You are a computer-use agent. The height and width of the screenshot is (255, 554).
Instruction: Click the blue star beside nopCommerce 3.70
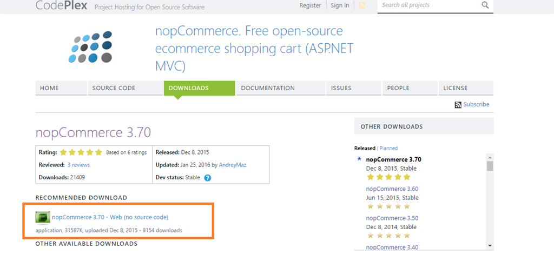(359, 159)
